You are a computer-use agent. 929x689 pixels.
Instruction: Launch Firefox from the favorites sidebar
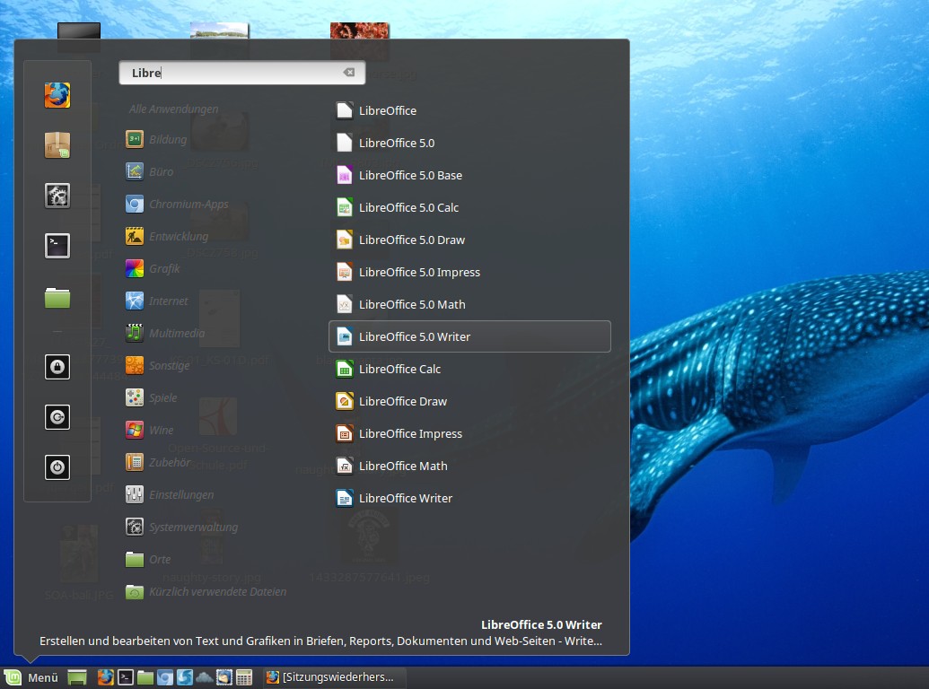point(57,95)
